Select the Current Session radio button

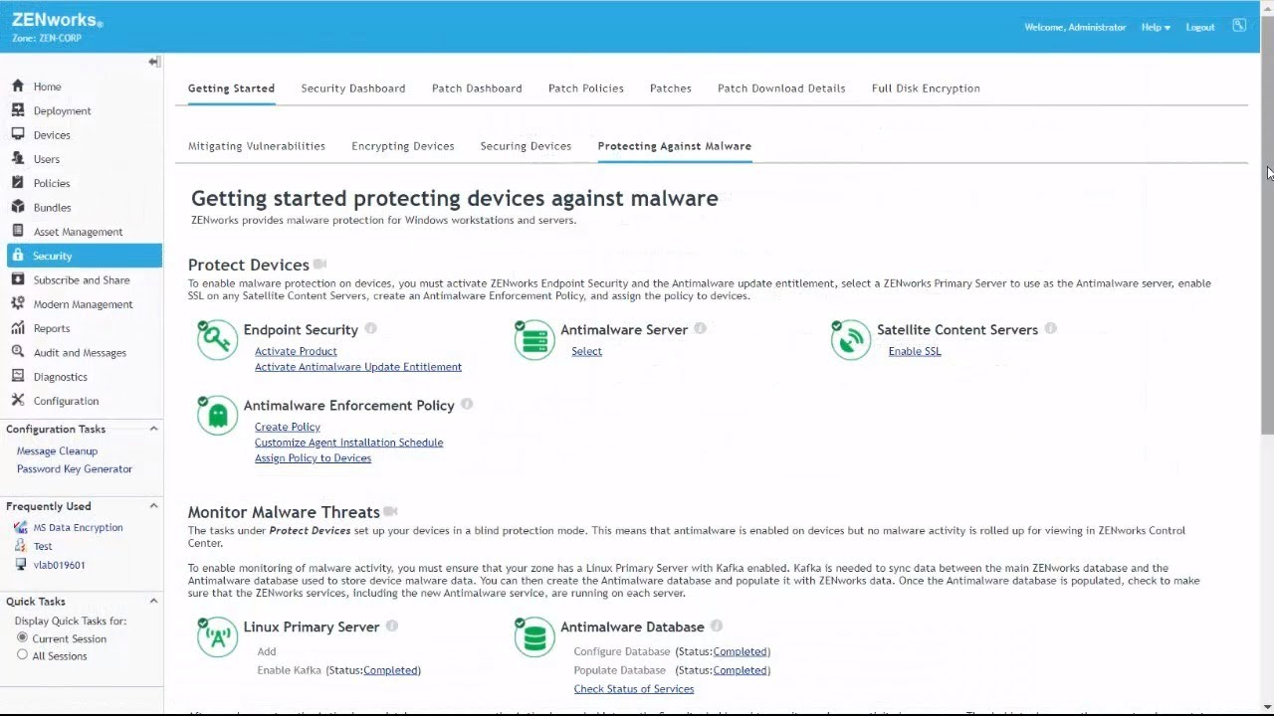point(22,637)
